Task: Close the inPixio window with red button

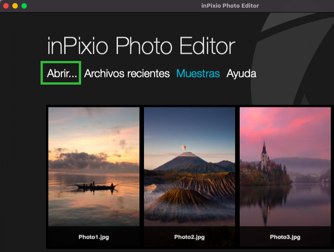Action: (x=6, y=6)
